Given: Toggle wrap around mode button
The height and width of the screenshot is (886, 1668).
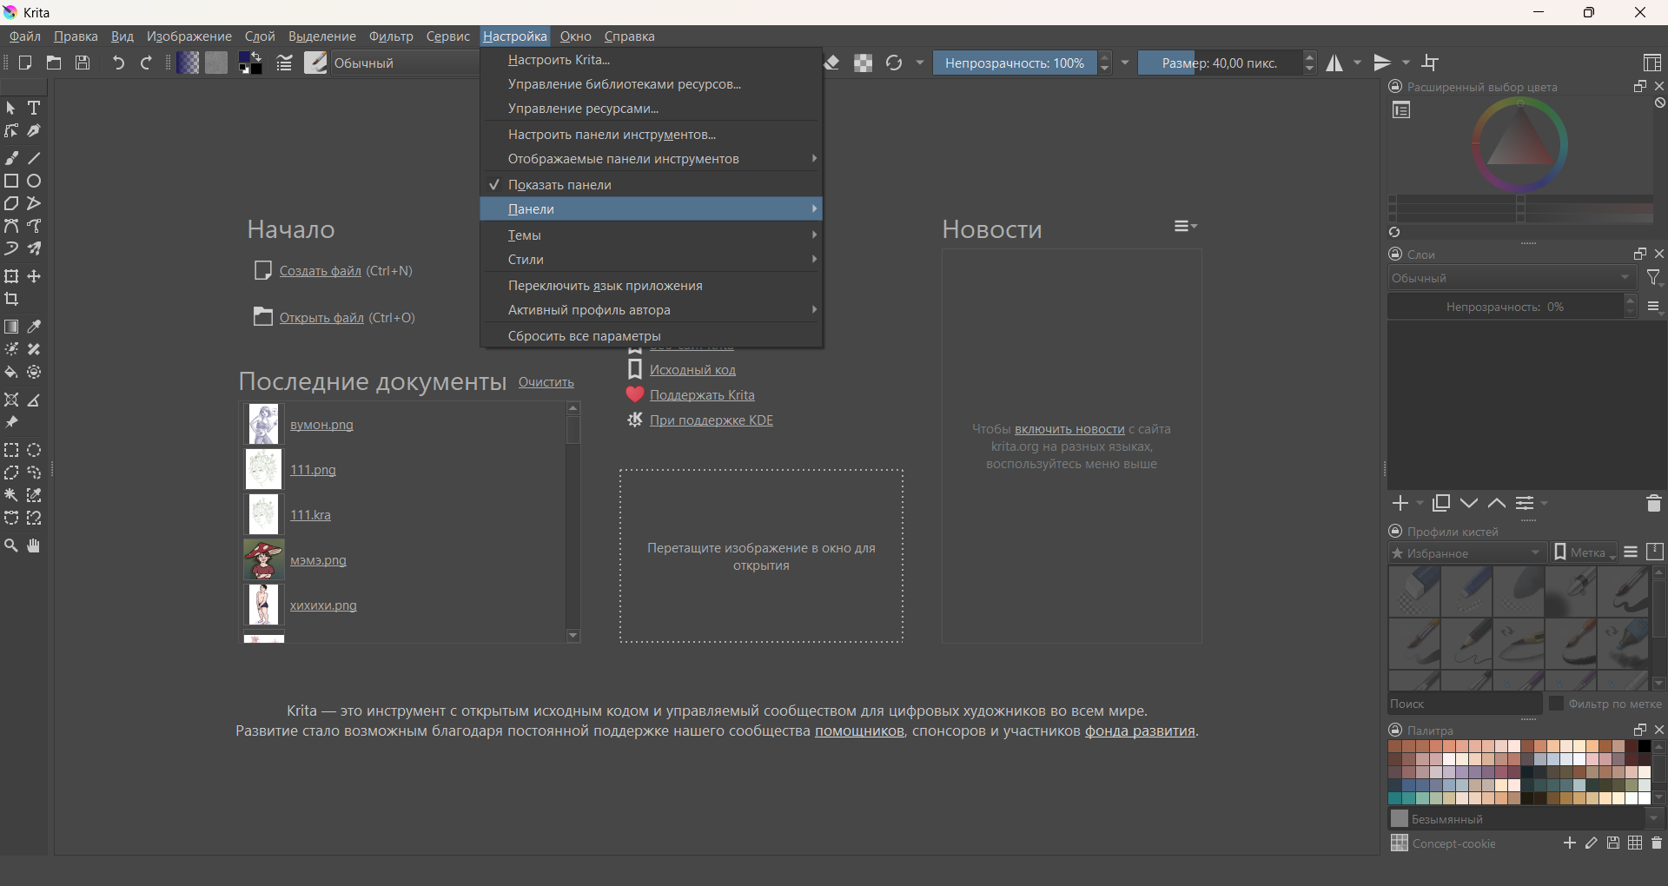Looking at the screenshot, I should [x=1430, y=63].
